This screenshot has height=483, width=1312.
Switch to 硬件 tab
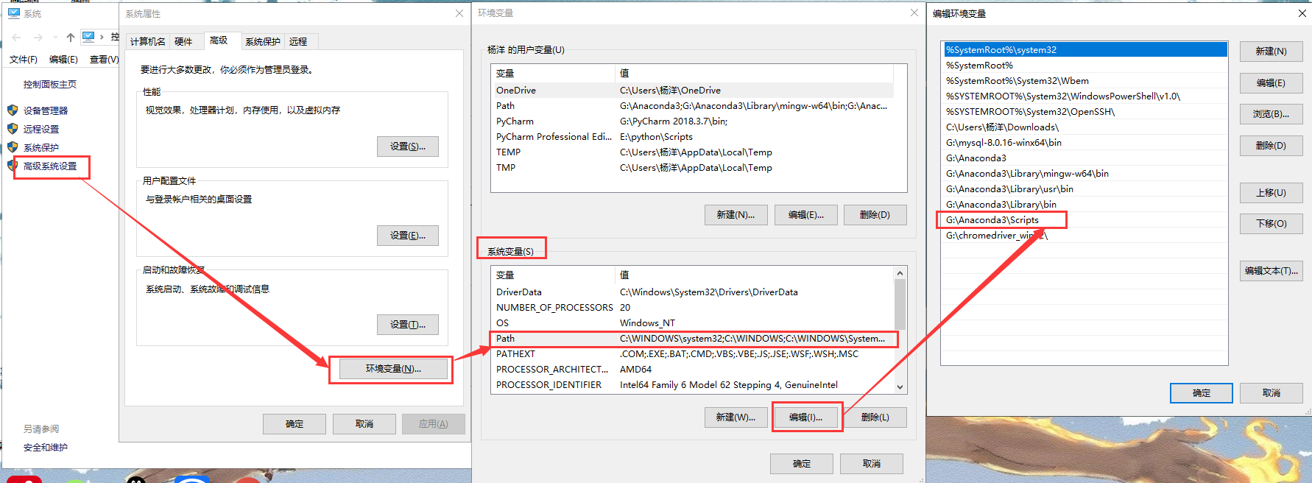point(183,42)
